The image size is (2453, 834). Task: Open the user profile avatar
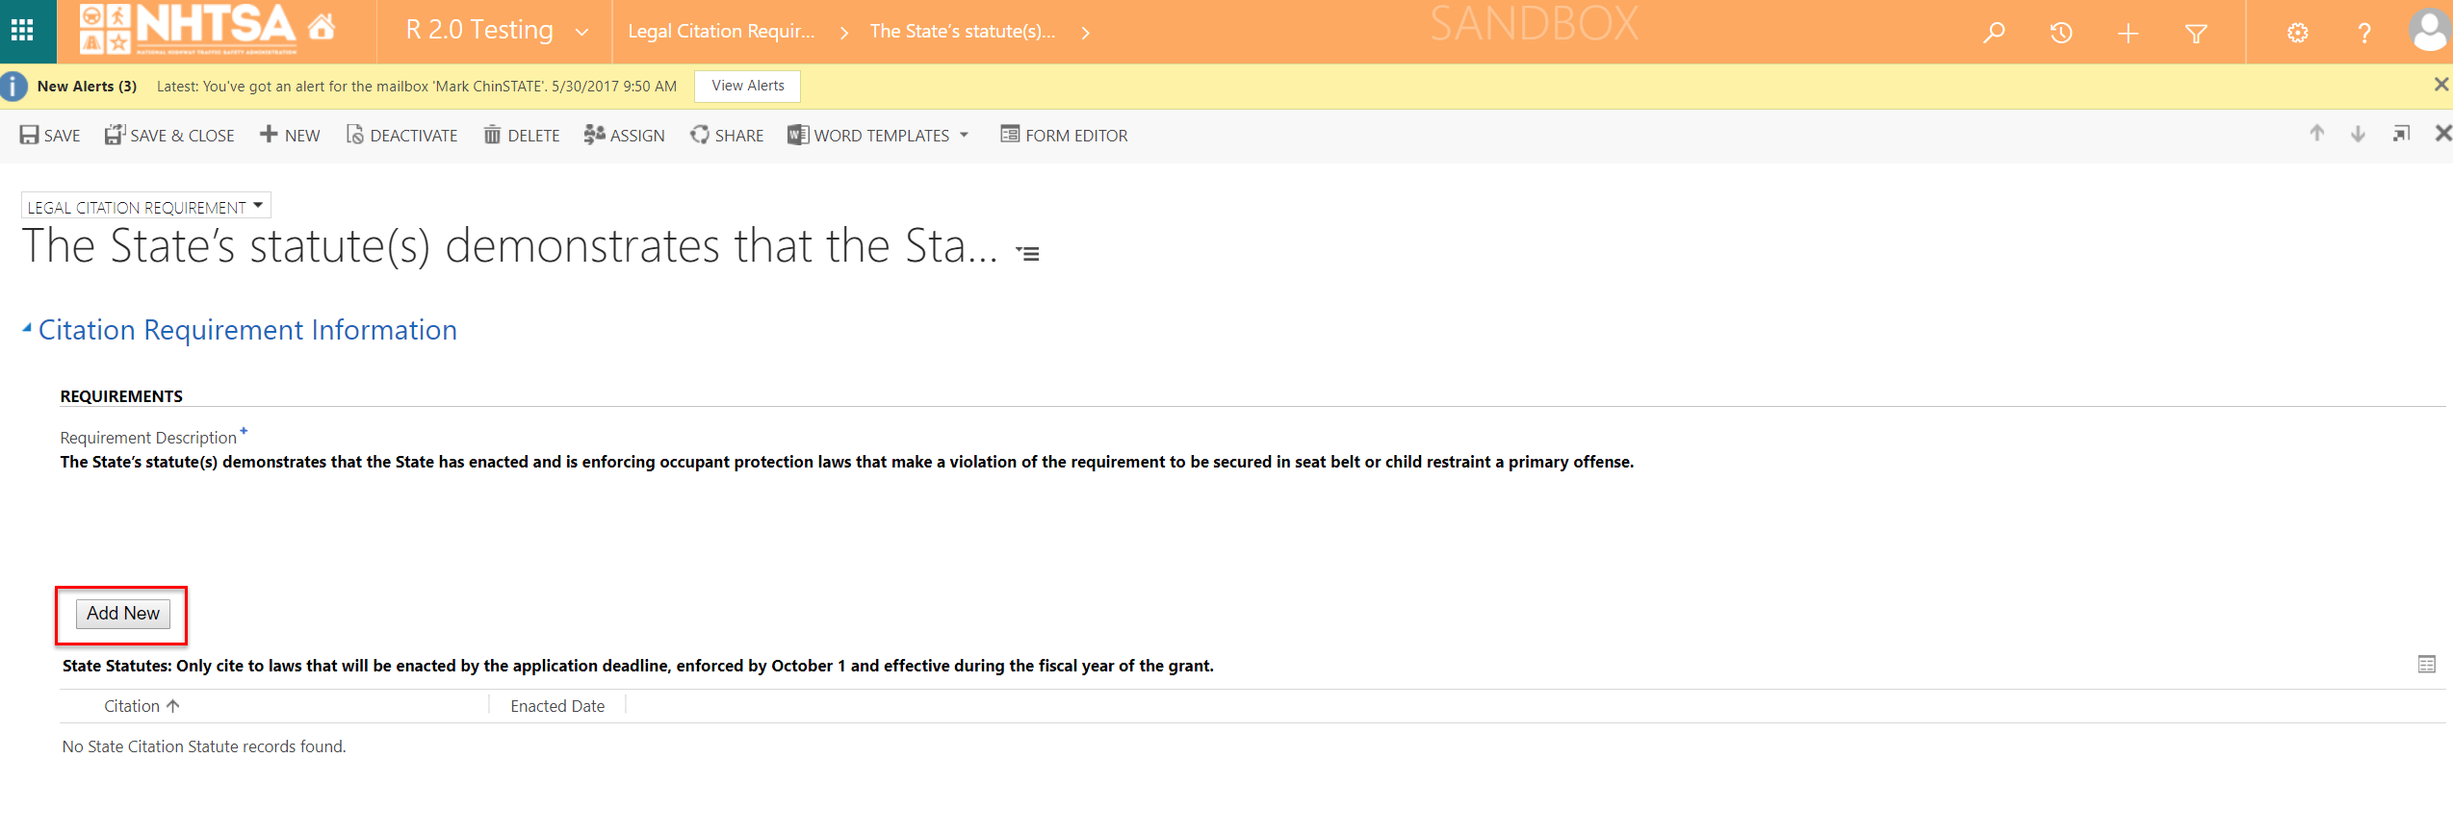[x=2428, y=32]
